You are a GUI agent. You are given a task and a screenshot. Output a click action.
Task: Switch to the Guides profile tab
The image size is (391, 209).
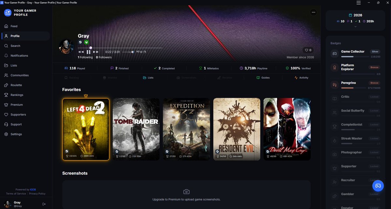click(263, 78)
